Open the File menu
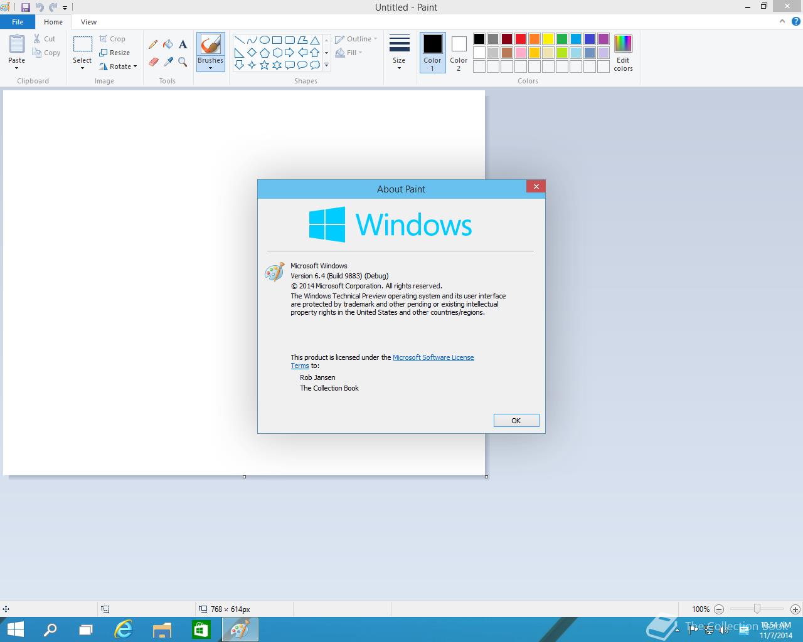803x642 pixels. [x=18, y=22]
